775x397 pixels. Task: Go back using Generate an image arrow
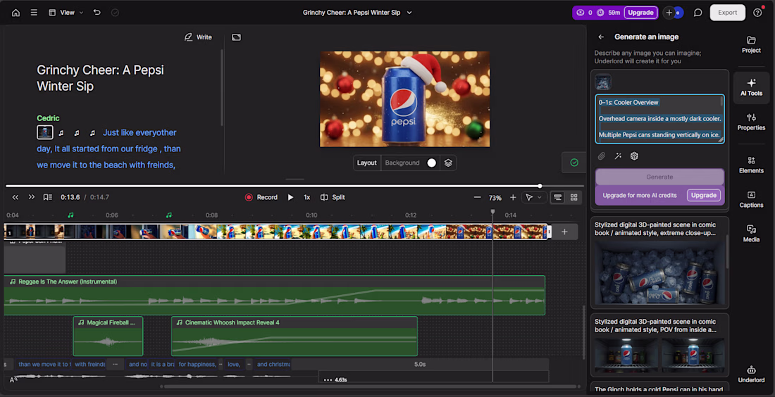pyautogui.click(x=601, y=37)
